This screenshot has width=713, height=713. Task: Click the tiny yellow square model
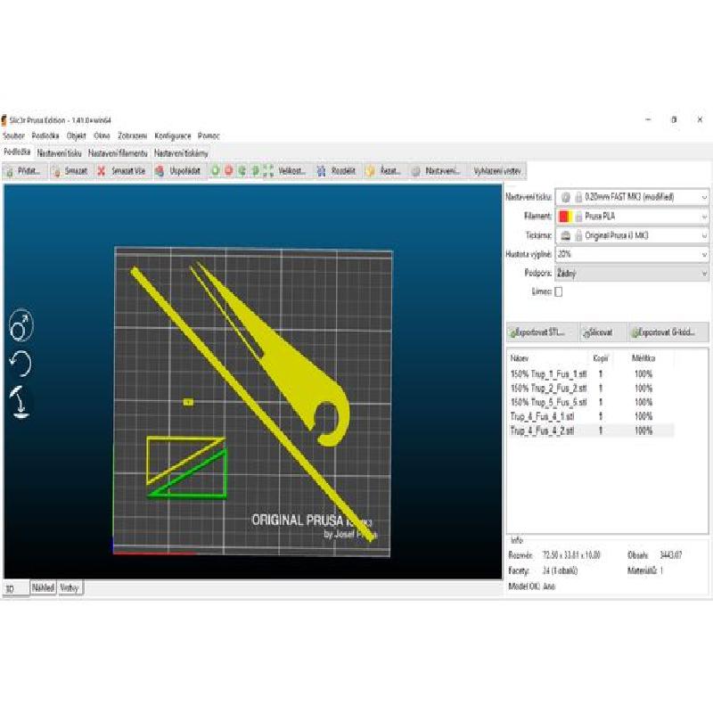[188, 402]
